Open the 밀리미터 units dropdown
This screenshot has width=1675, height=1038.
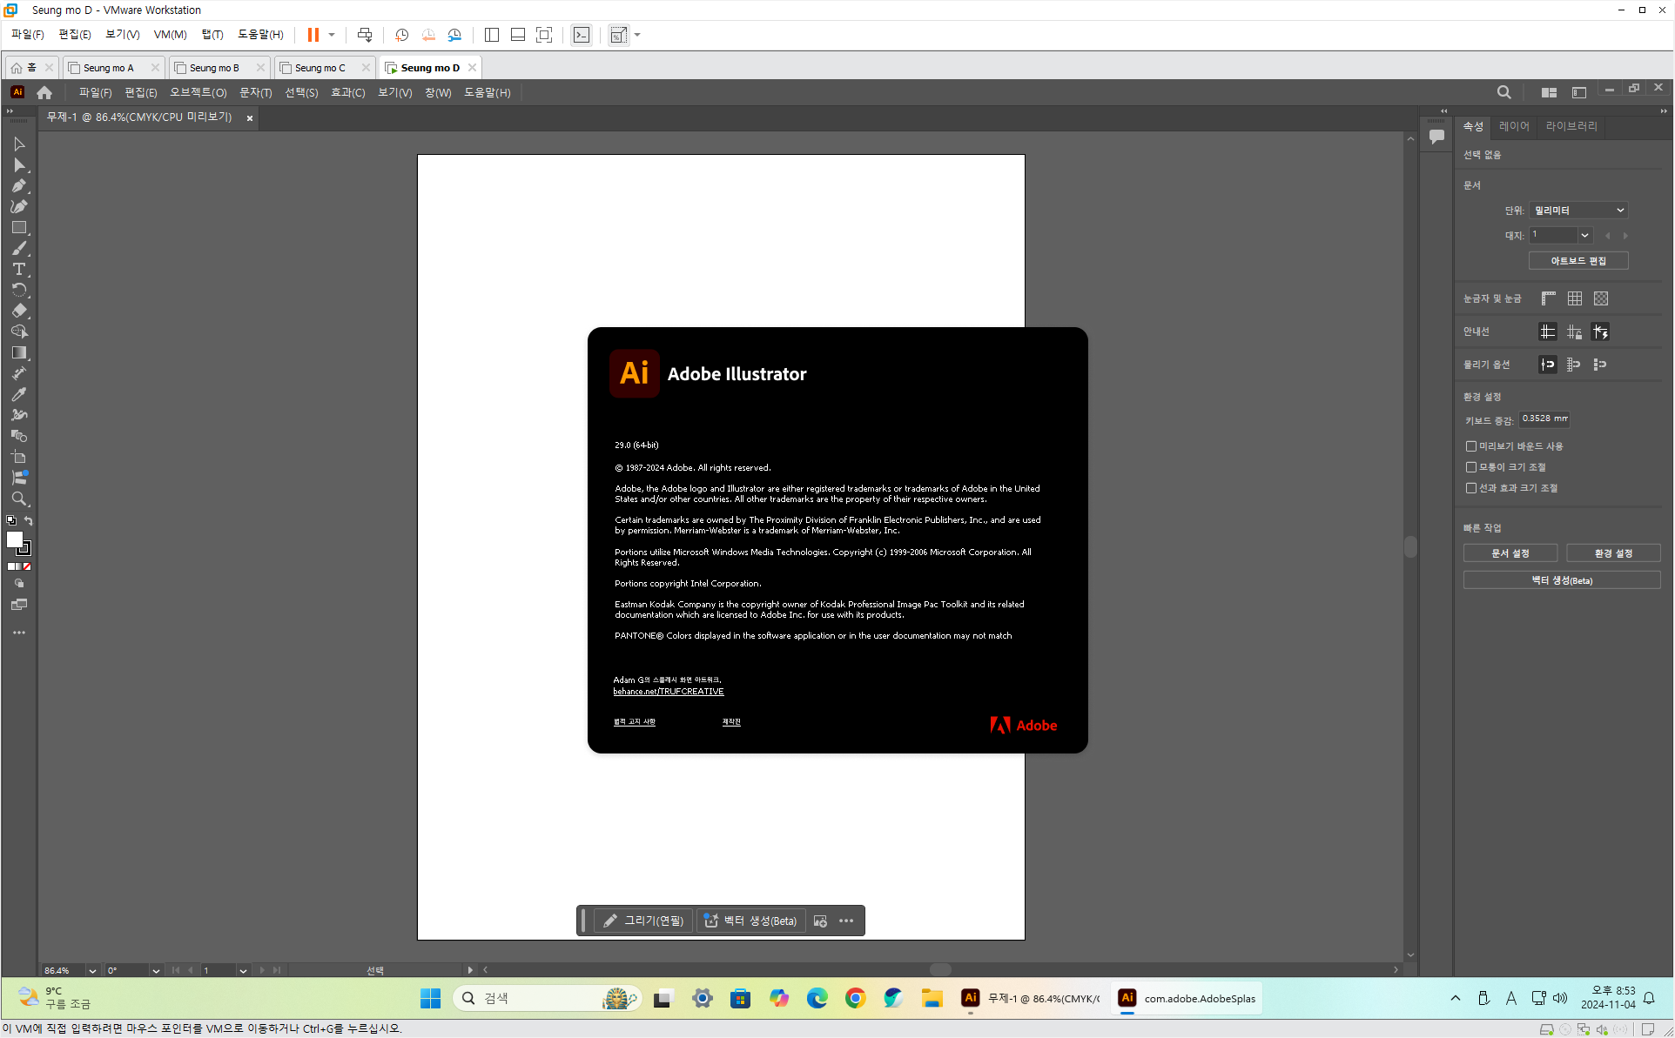point(1578,211)
